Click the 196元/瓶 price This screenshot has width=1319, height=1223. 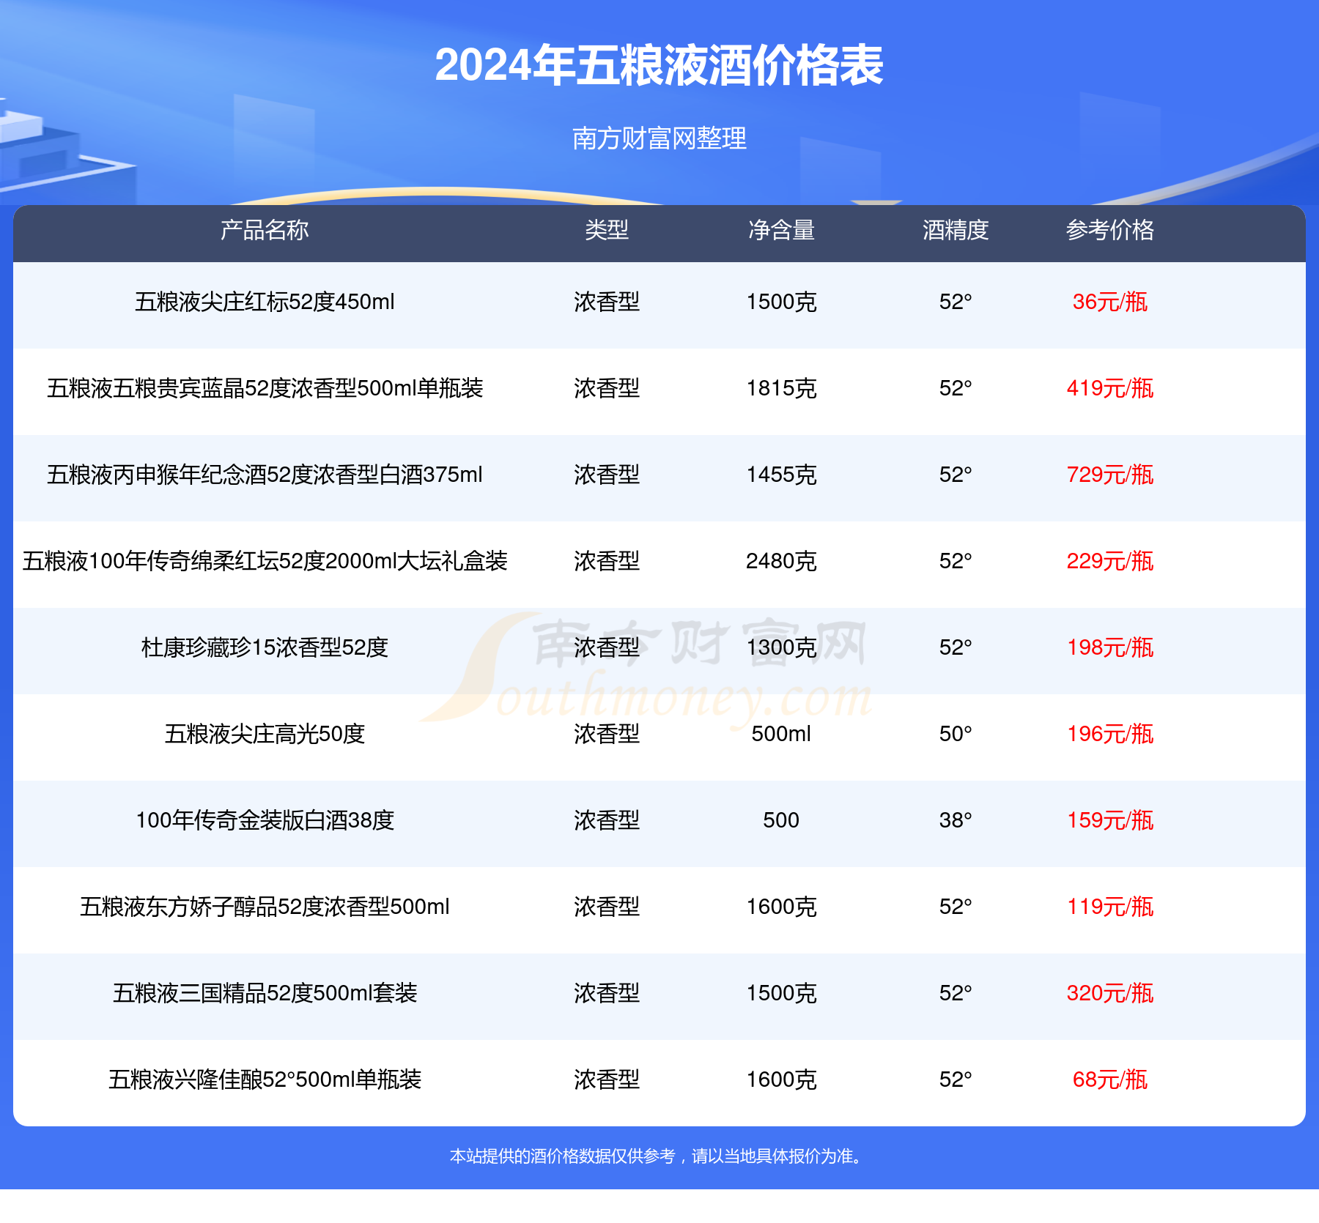tap(1110, 734)
